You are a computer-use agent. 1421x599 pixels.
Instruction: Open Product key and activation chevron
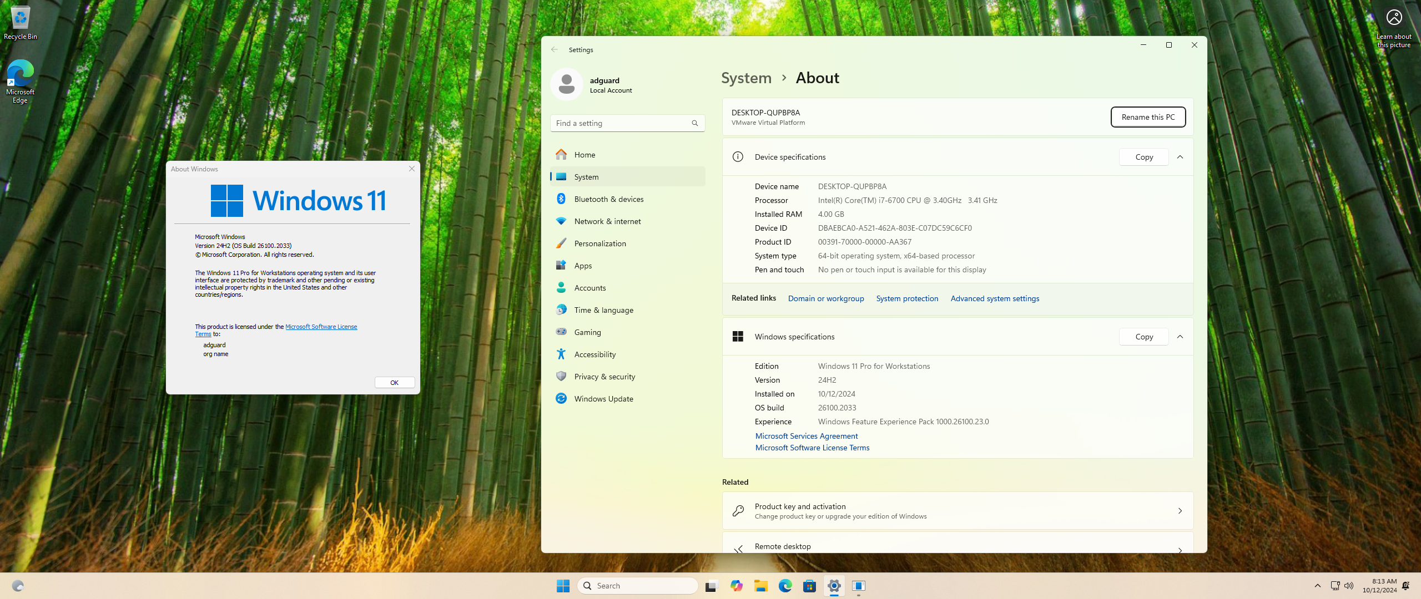[1180, 511]
